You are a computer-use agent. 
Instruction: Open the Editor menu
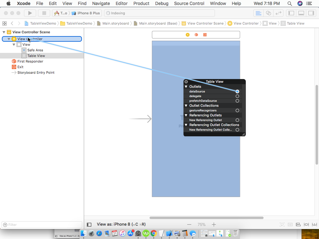point(121,3)
